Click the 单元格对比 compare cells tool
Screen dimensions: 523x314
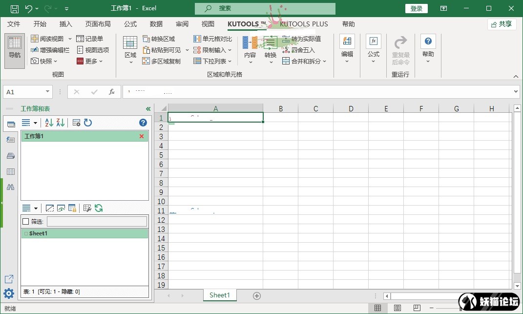pyautogui.click(x=213, y=39)
